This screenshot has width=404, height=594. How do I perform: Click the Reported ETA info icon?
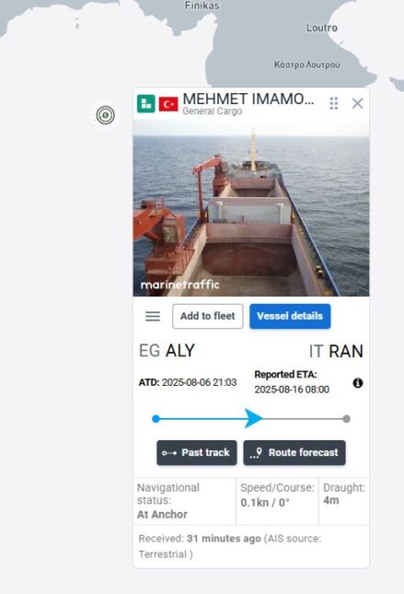click(x=358, y=383)
